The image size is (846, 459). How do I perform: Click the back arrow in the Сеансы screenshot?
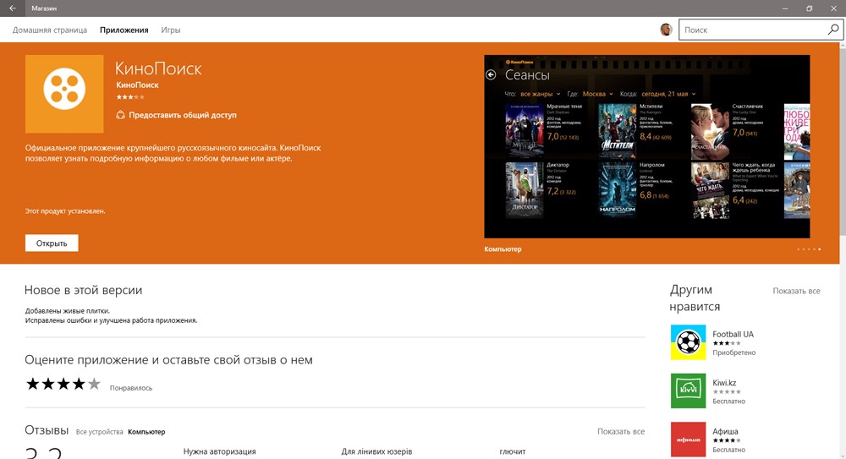pyautogui.click(x=491, y=75)
